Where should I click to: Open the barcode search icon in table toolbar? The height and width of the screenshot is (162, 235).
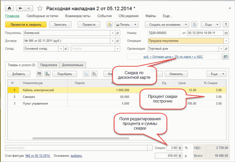pos(39,74)
